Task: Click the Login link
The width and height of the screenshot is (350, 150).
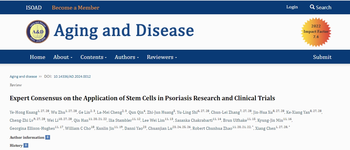Action: point(292,7)
